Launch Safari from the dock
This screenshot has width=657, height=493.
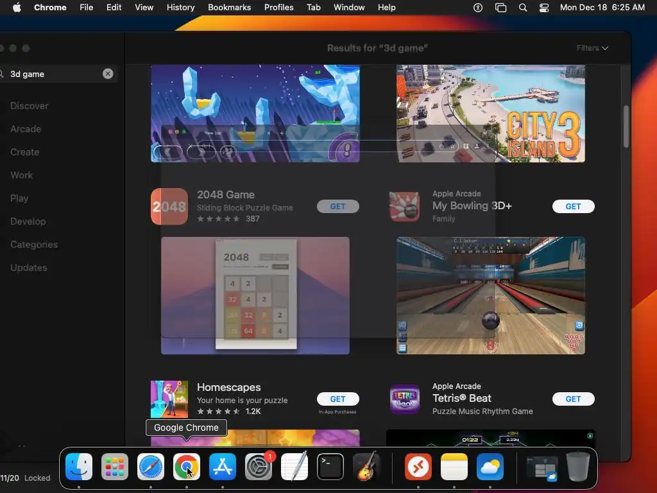(x=151, y=467)
